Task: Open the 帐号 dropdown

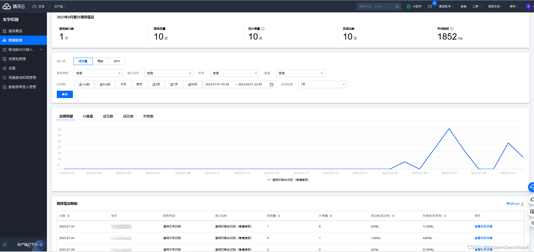Action: pos(235,73)
